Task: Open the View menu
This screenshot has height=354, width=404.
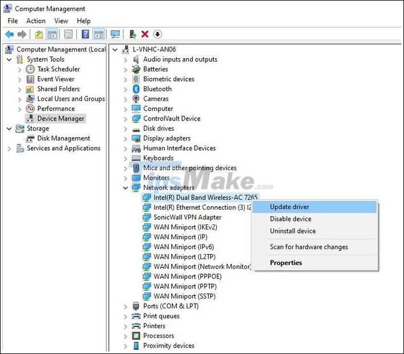Action: coord(61,21)
